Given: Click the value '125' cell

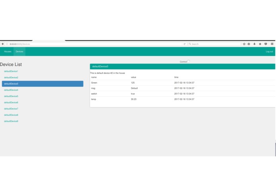Looking at the screenshot, I should click(133, 83).
